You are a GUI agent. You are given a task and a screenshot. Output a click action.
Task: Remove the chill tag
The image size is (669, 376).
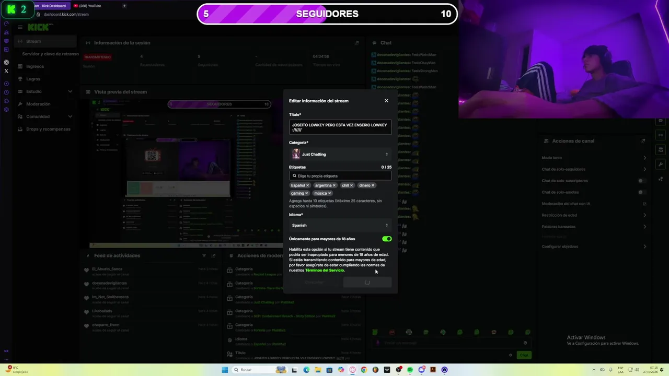pos(352,185)
